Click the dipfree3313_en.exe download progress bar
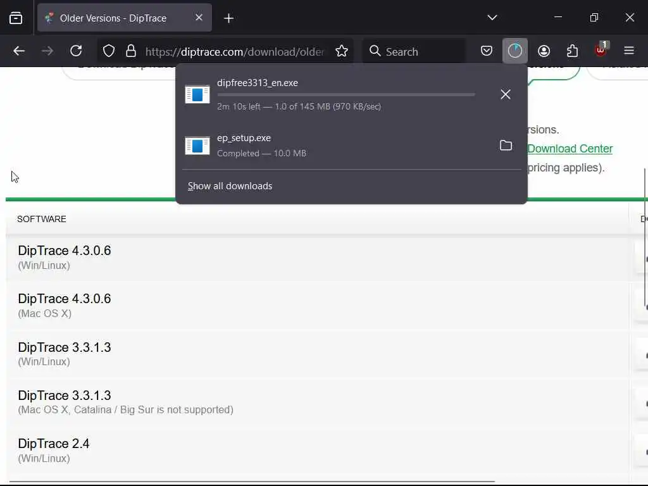This screenshot has height=486, width=648. coord(346,95)
